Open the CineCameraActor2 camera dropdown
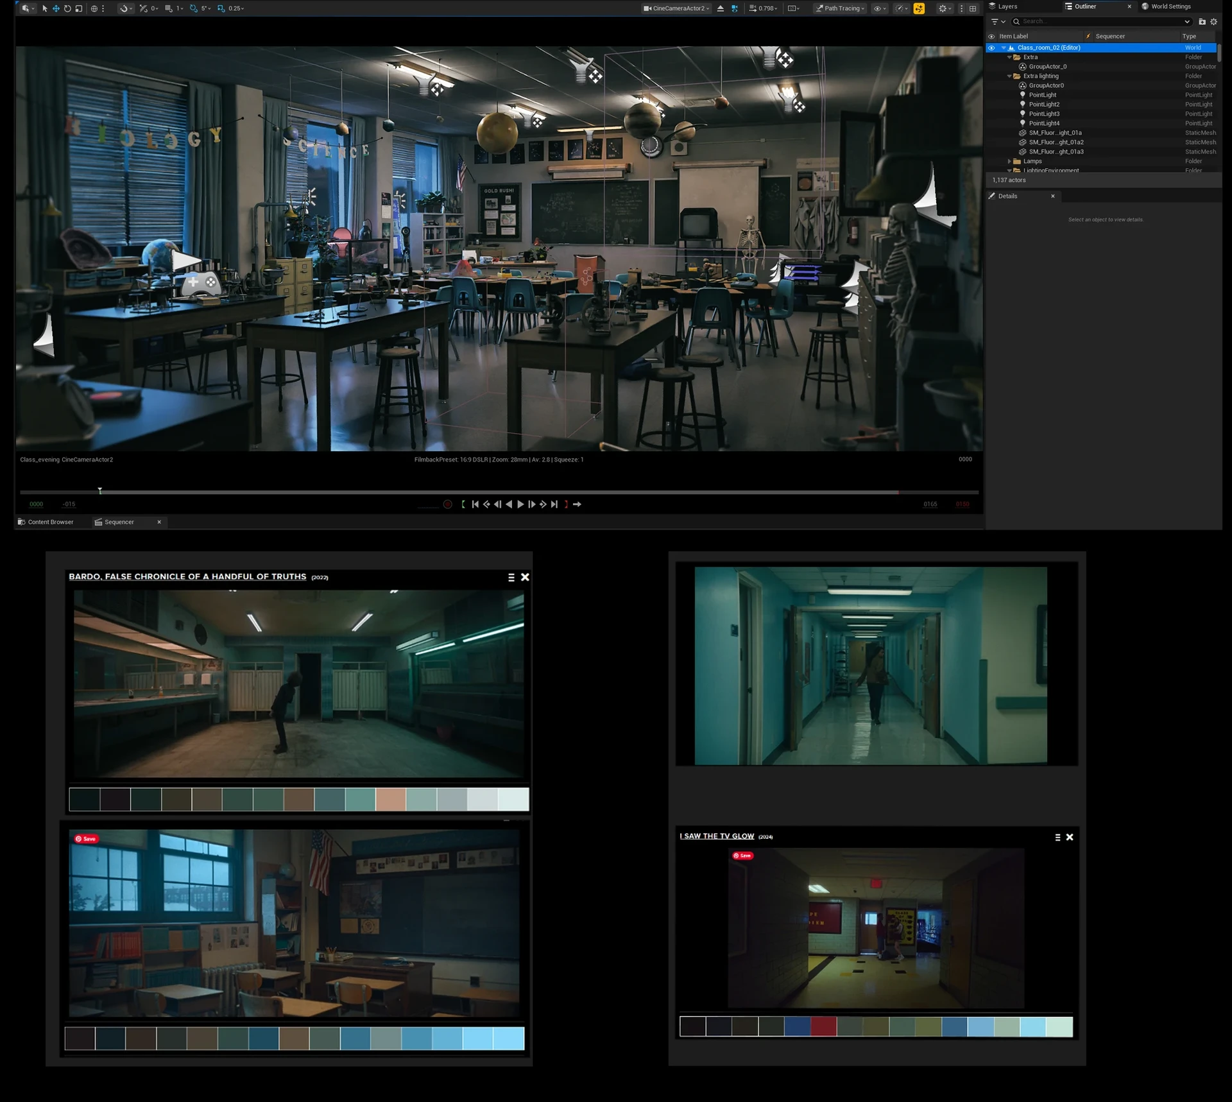The height and width of the screenshot is (1102, 1232). click(677, 8)
